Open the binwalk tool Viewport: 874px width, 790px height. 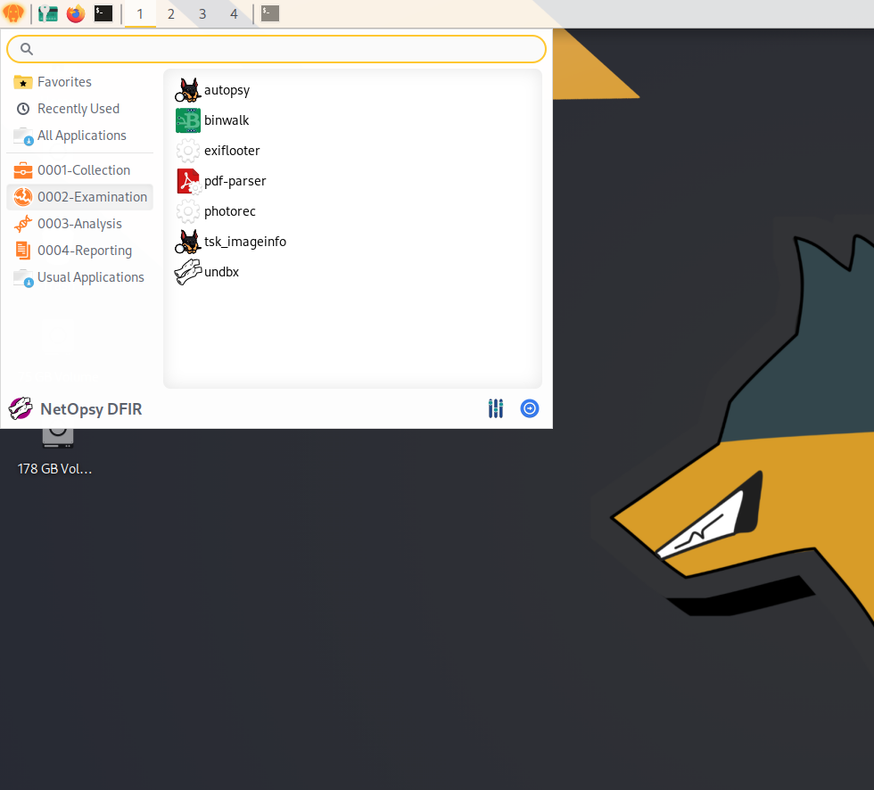tap(226, 120)
